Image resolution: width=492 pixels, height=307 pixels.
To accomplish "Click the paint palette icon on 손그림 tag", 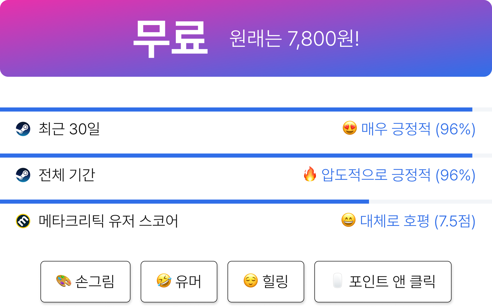I will point(64,281).
